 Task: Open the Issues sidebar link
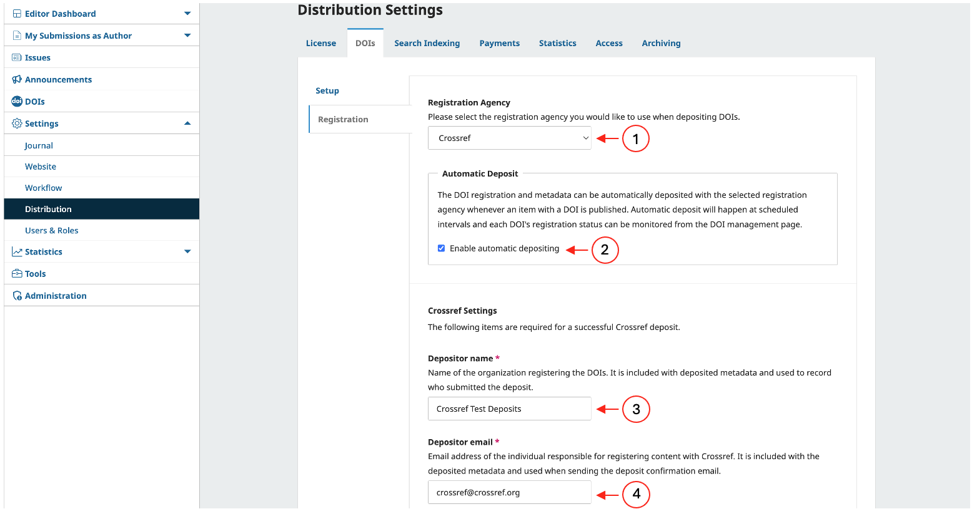click(x=37, y=57)
